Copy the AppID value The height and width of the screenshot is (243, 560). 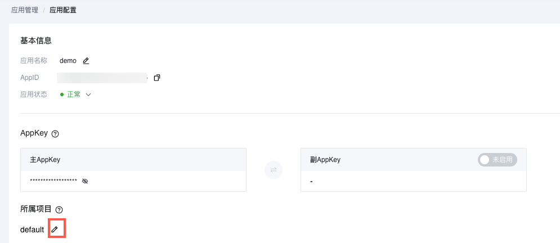157,78
